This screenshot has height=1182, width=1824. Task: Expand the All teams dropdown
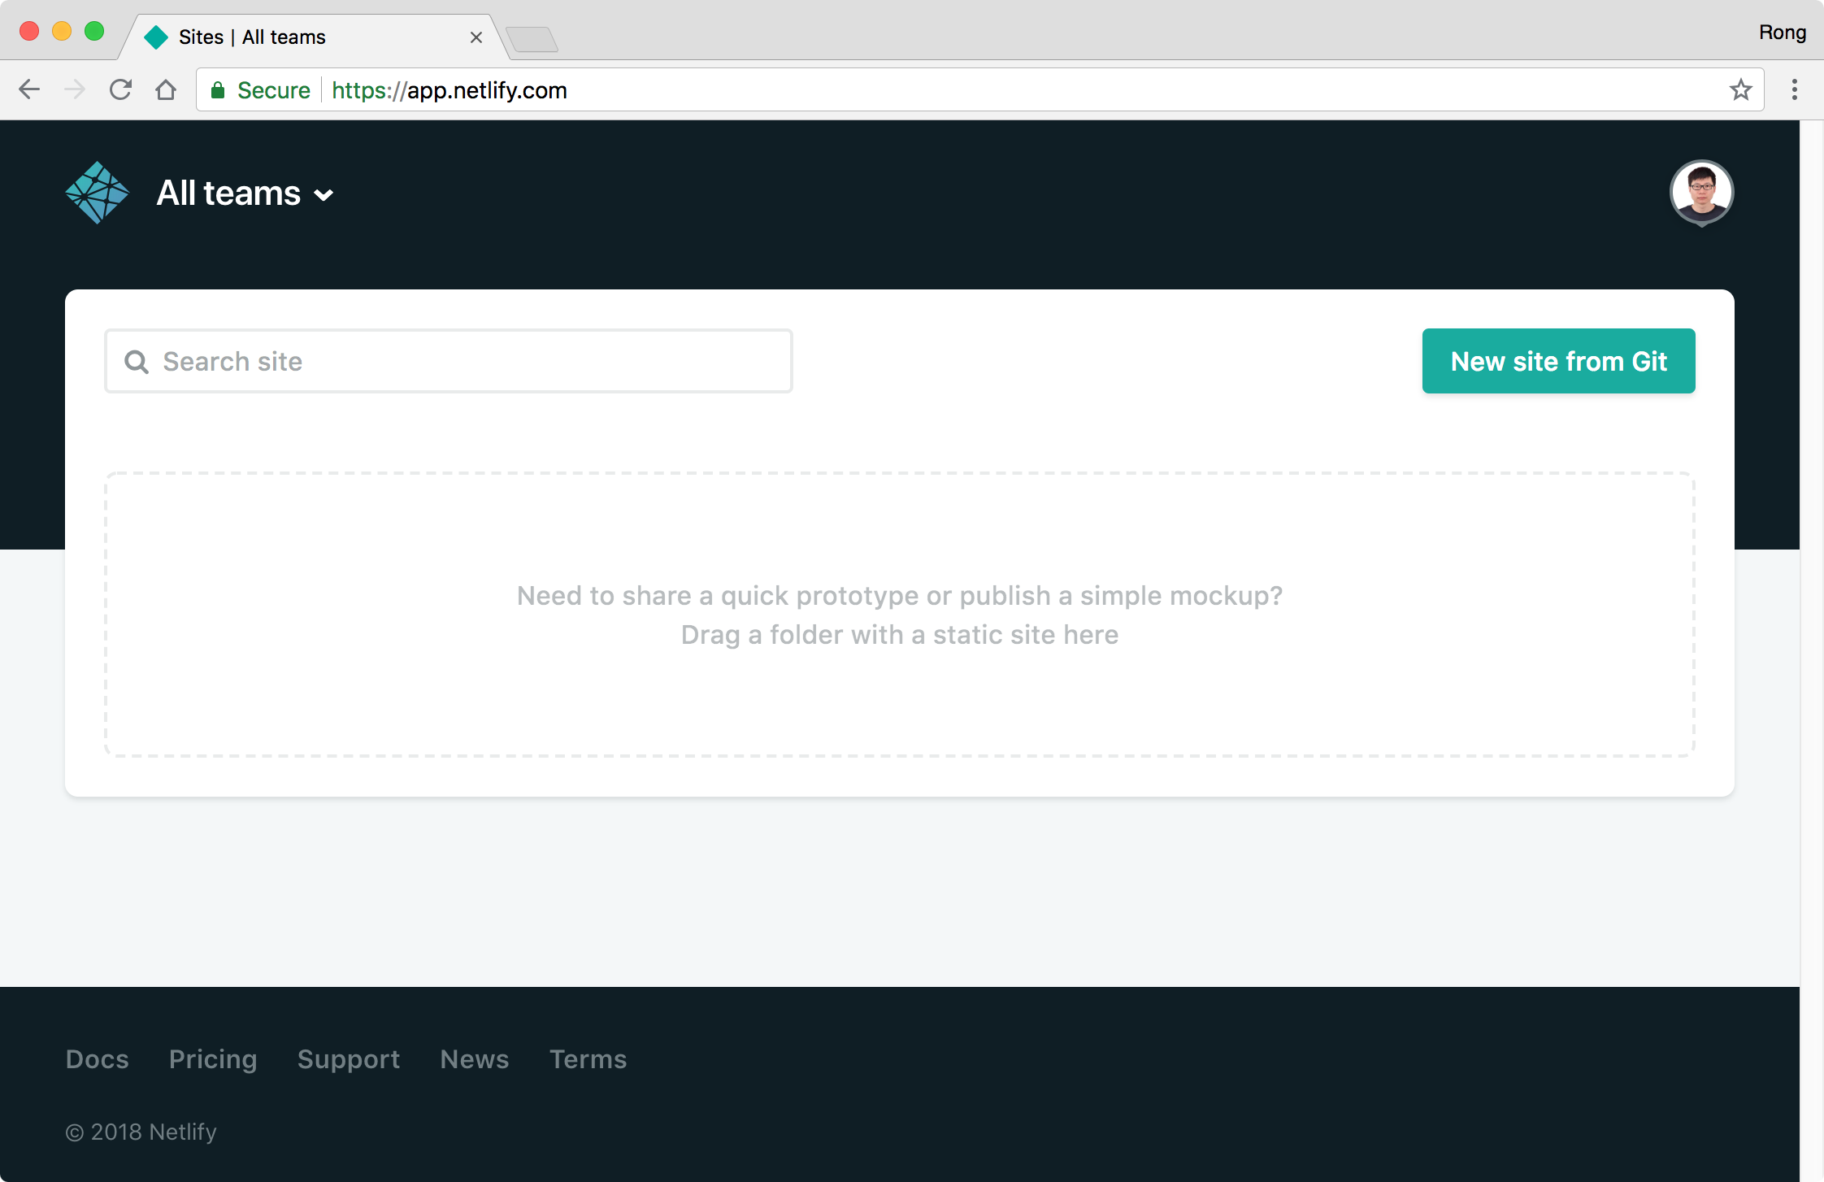[245, 193]
